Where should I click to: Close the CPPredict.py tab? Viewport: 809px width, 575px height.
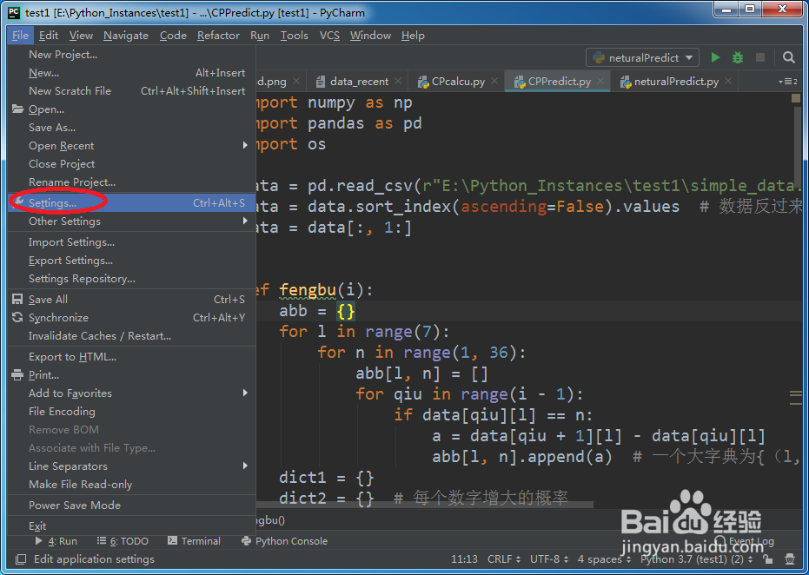coord(600,81)
